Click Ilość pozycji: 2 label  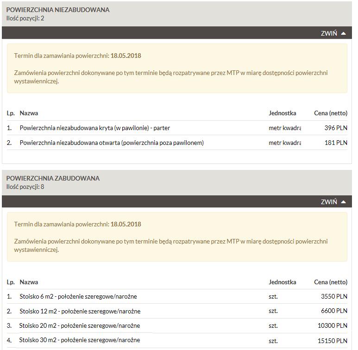click(x=25, y=18)
